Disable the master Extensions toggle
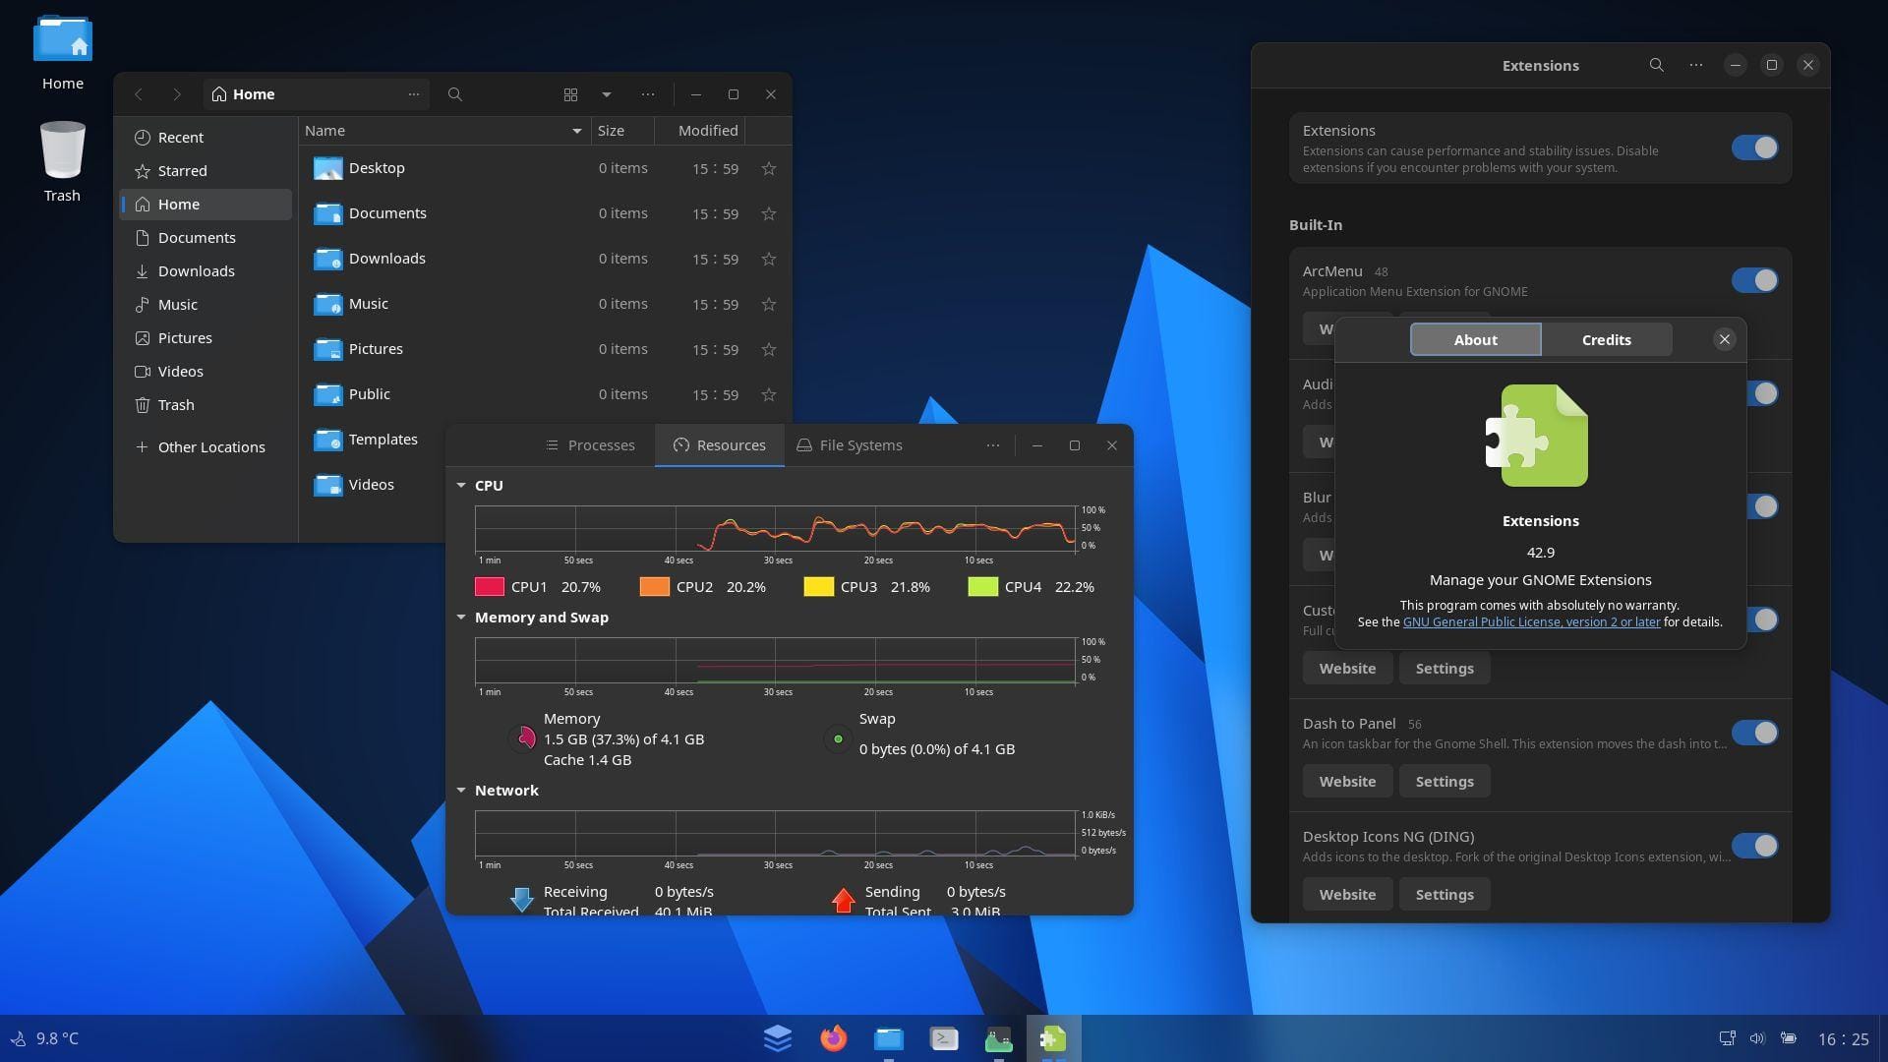This screenshot has width=1888, height=1062. click(x=1754, y=147)
